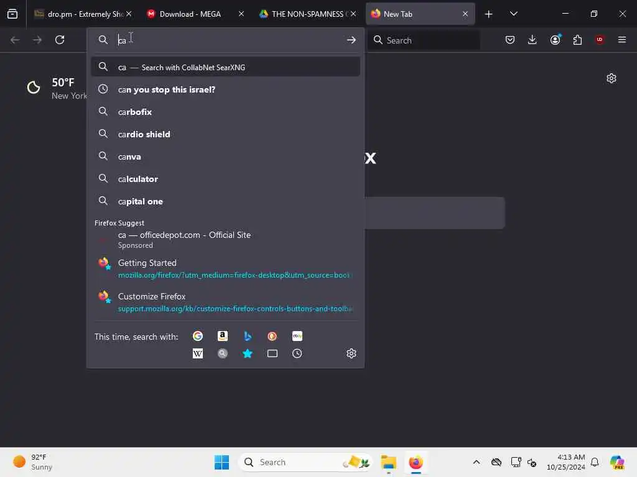Open taskbar weather widget 92°F Sunny
Screen dimensions: 637x477
[x=33, y=462]
